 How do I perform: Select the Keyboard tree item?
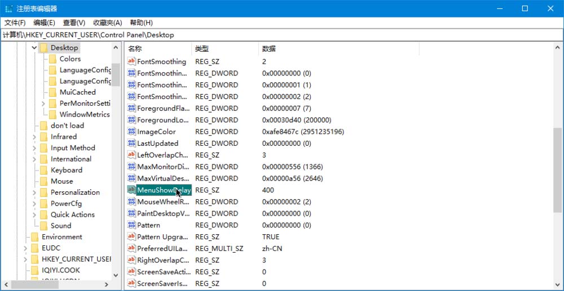[x=67, y=170]
